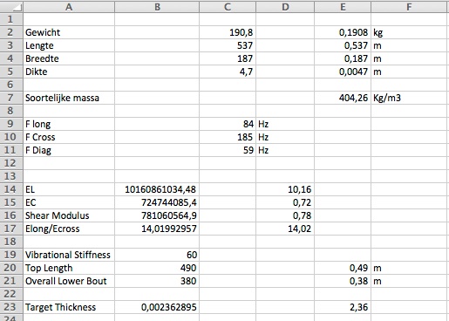Click the 'EC' label cell
This screenshot has width=449, height=321.
[x=69, y=202]
